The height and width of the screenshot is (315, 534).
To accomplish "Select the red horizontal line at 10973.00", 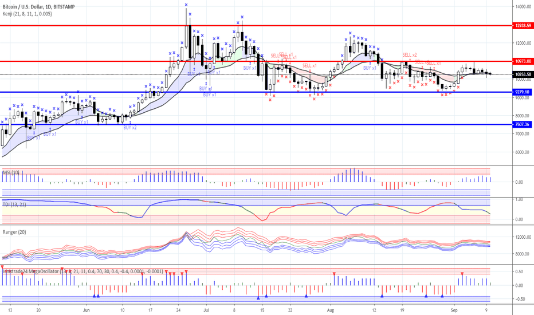I will pos(256,61).
